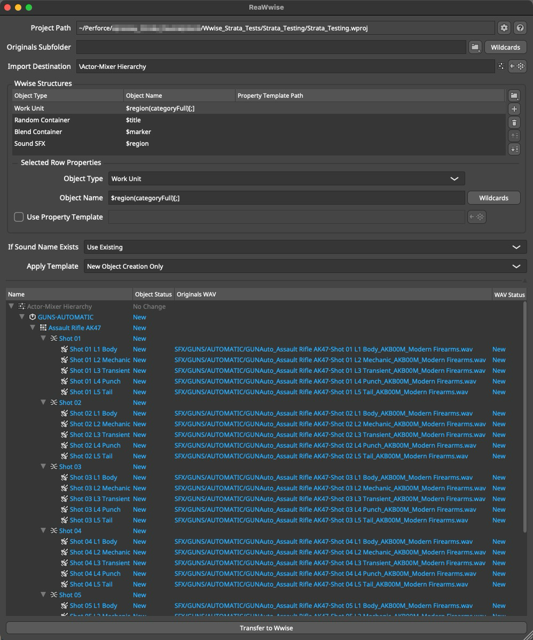
Task: Edit the Object Name text field
Action: [286, 198]
